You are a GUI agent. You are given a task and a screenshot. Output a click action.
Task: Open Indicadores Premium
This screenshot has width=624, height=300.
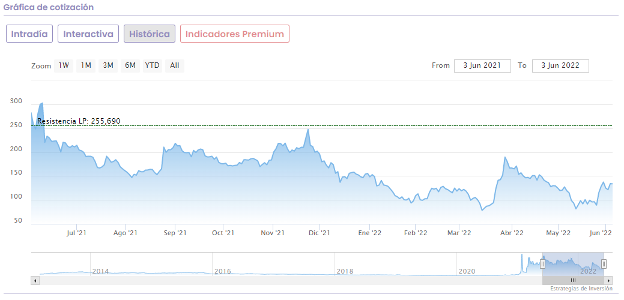coord(234,34)
